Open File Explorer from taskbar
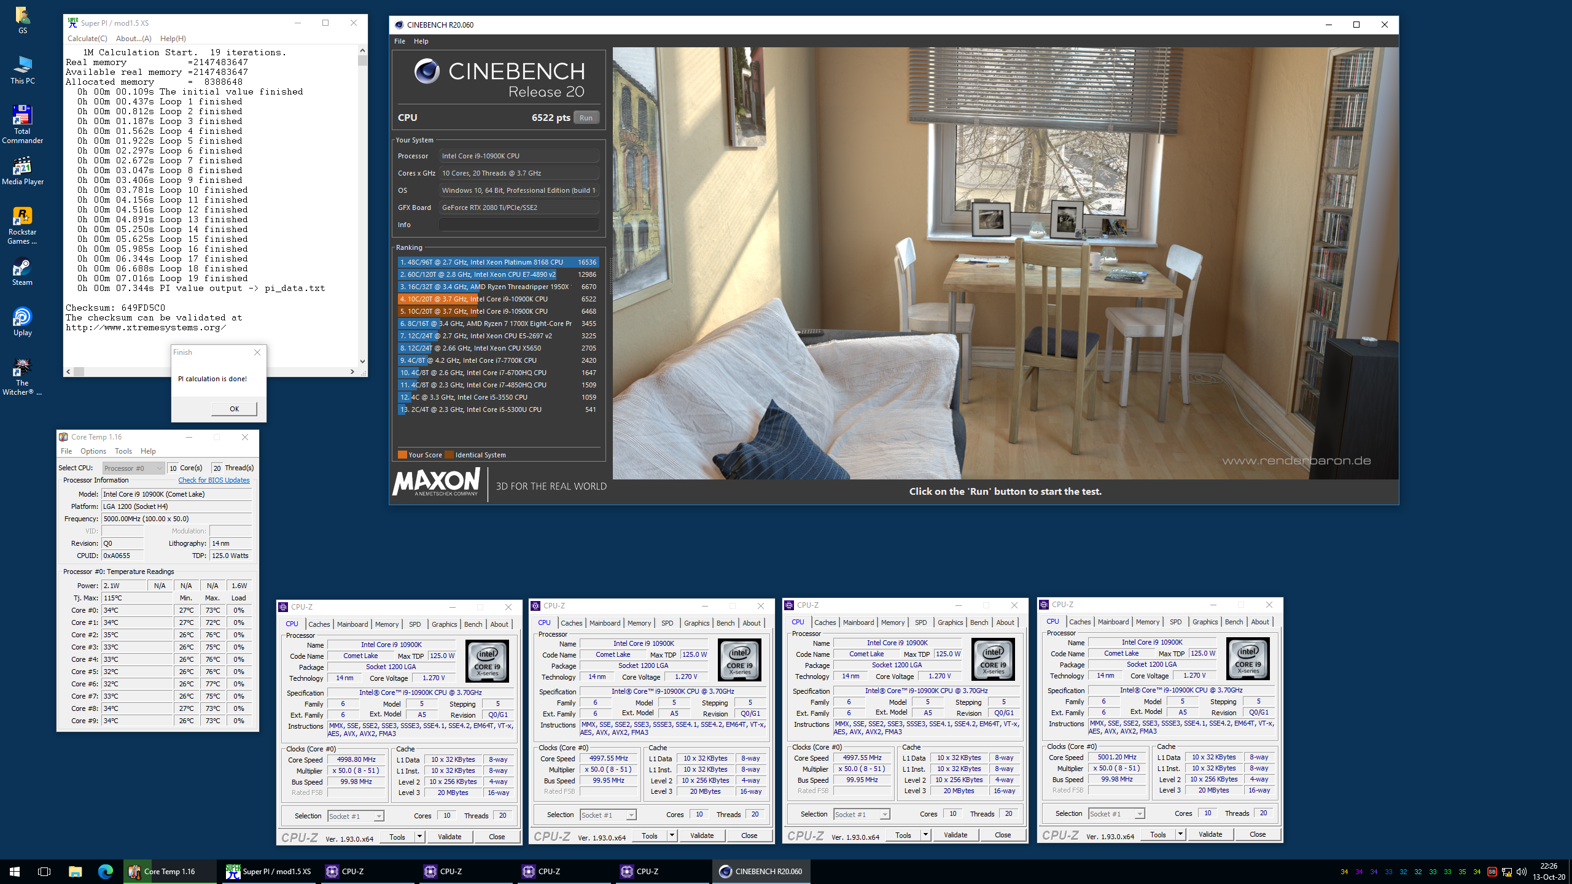Viewport: 1572px width, 884px height. coord(75,872)
